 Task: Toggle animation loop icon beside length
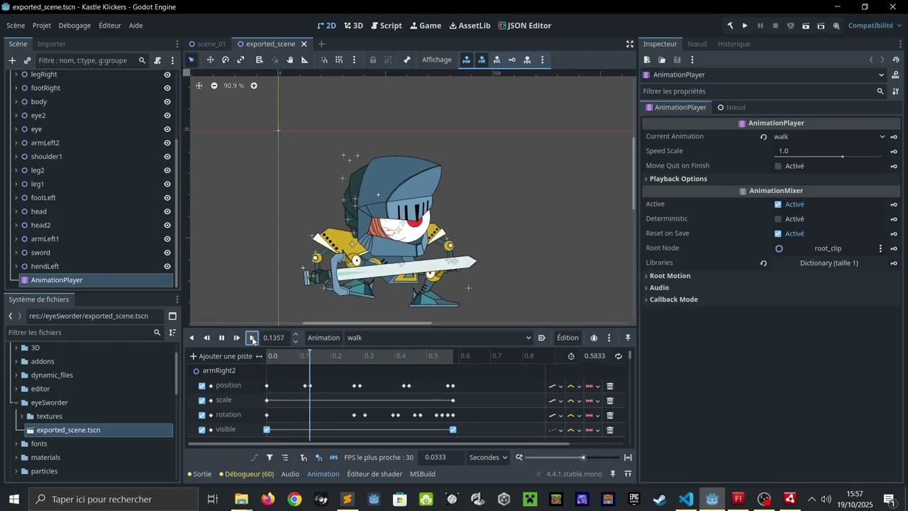[619, 356]
